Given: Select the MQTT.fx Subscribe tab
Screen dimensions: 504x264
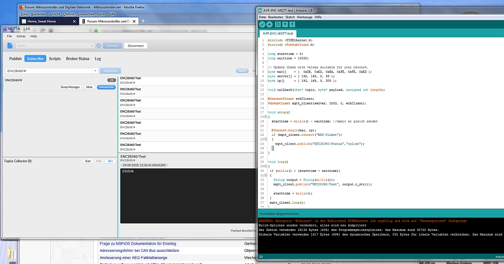Looking at the screenshot, I should click(35, 59).
